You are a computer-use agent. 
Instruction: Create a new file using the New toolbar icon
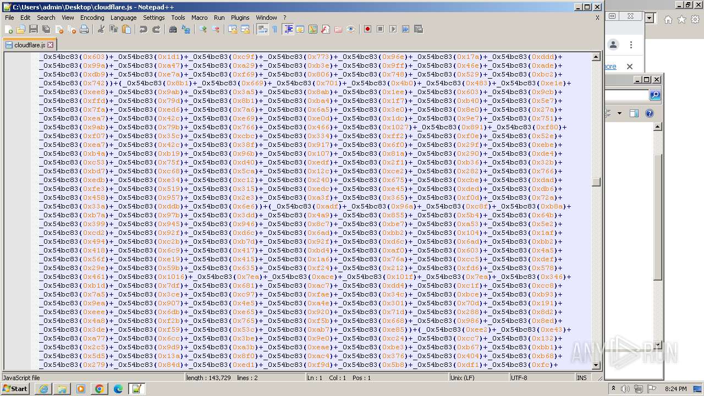(9, 29)
